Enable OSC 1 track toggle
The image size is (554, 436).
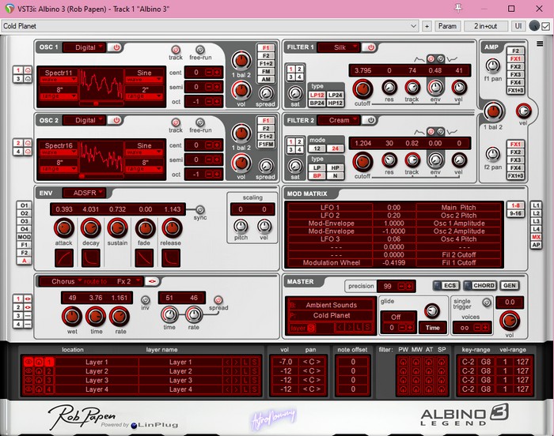click(x=176, y=50)
